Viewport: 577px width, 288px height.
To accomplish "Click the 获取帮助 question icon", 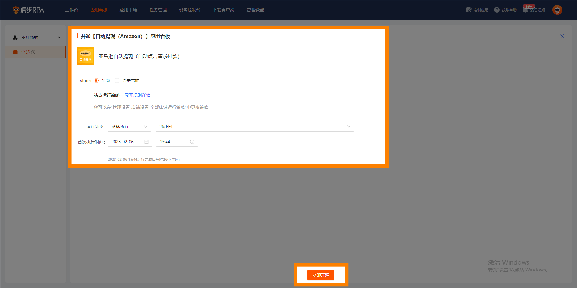I will 497,10.
